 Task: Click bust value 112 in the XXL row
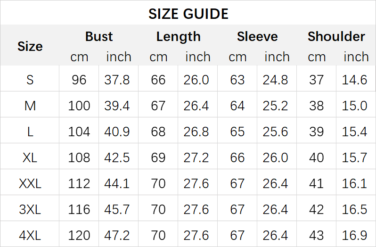(x=79, y=183)
